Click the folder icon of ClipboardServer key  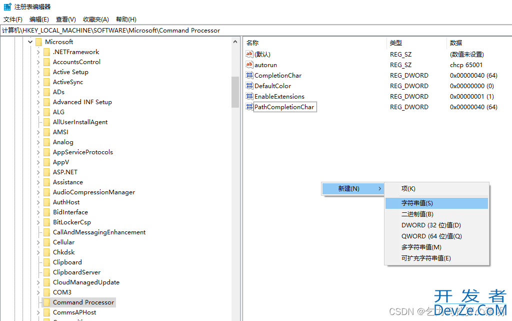46,272
